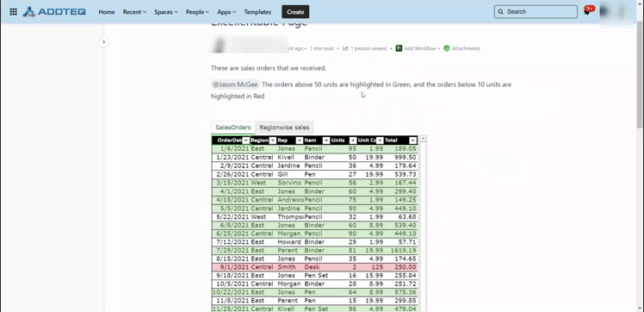Image resolution: width=644 pixels, height=312 pixels.
Task: Open the Spaces dropdown menu
Action: coord(166,12)
